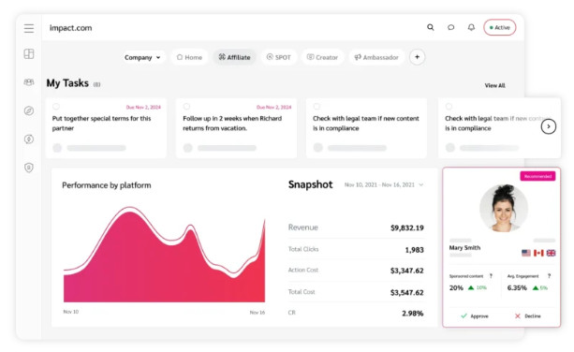
Task: Tick the third legal team task checkbox
Action: click(x=316, y=107)
